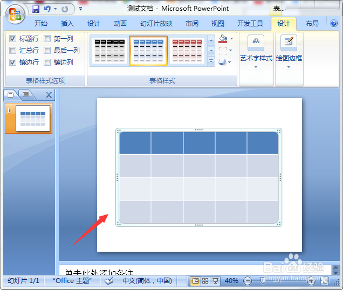The height and width of the screenshot is (290, 343).
Task: Open PowerPoint help question mark
Action: coord(334,23)
